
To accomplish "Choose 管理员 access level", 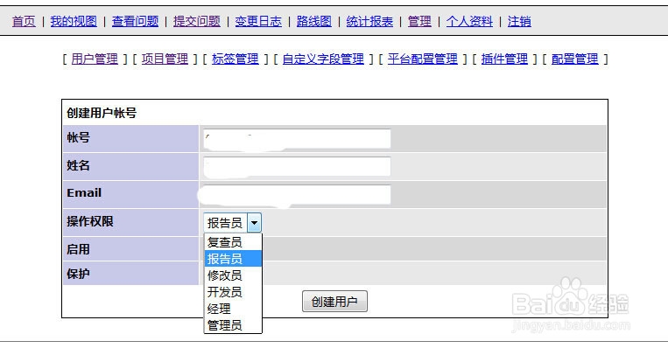I will 233,325.
